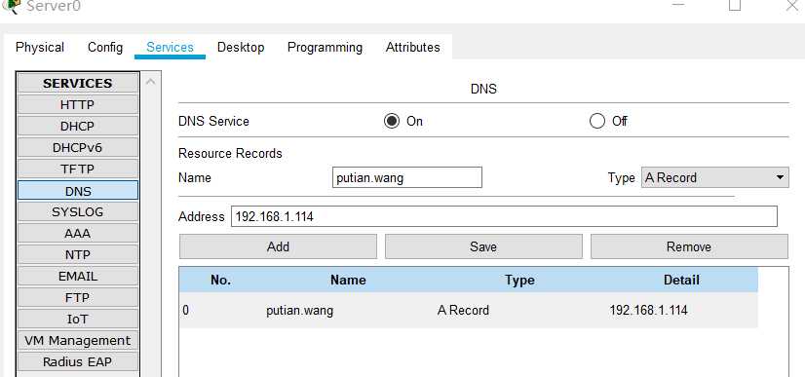Open the DHCP service panel
This screenshot has height=377, width=805.
tap(78, 127)
